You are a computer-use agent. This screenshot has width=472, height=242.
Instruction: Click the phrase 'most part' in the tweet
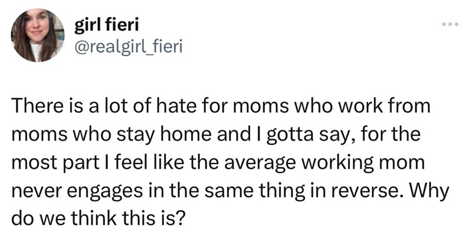click(53, 162)
